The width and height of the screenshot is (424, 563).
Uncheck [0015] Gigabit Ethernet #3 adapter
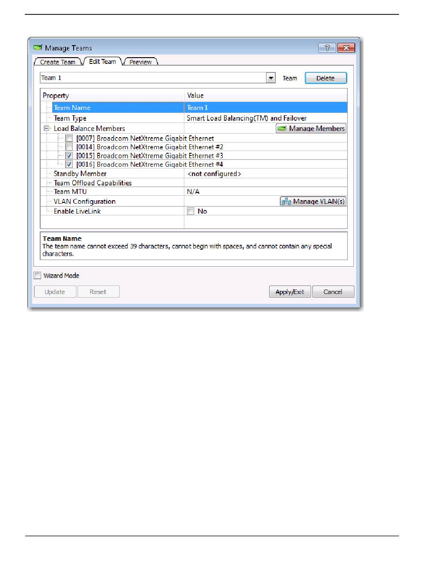point(69,155)
